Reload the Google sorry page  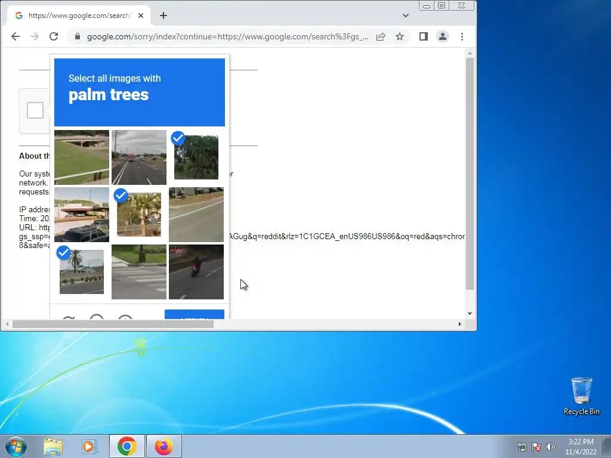54,36
